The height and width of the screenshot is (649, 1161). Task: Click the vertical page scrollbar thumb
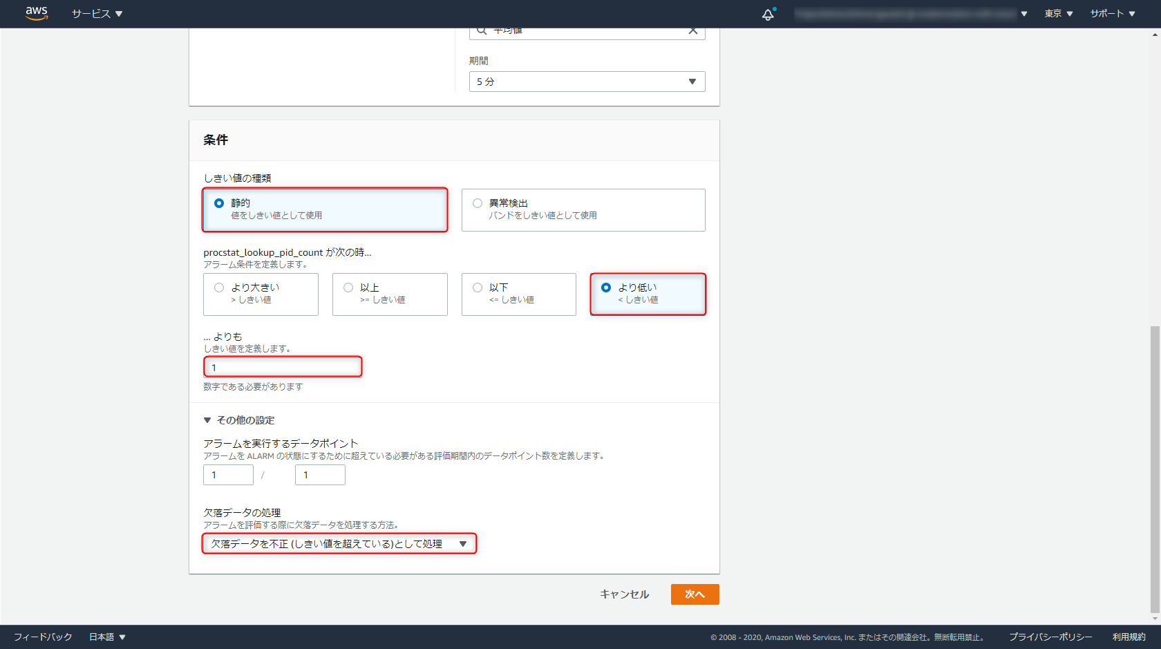[1155, 470]
